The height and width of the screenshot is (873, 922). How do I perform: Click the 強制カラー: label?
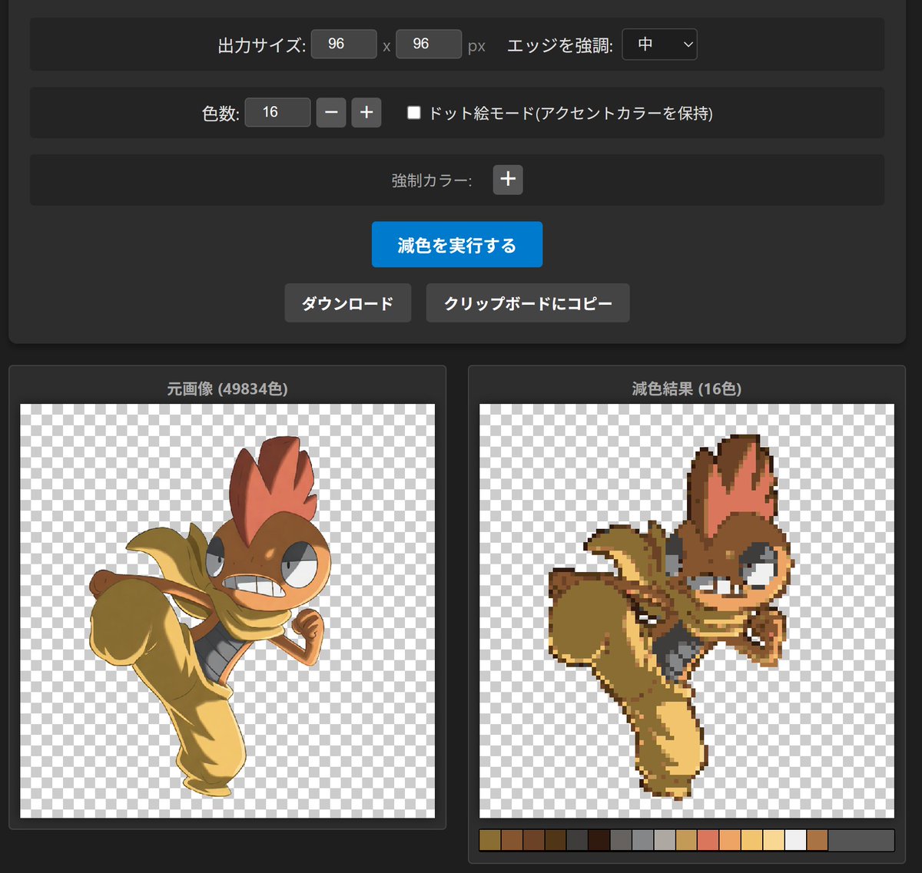[432, 181]
